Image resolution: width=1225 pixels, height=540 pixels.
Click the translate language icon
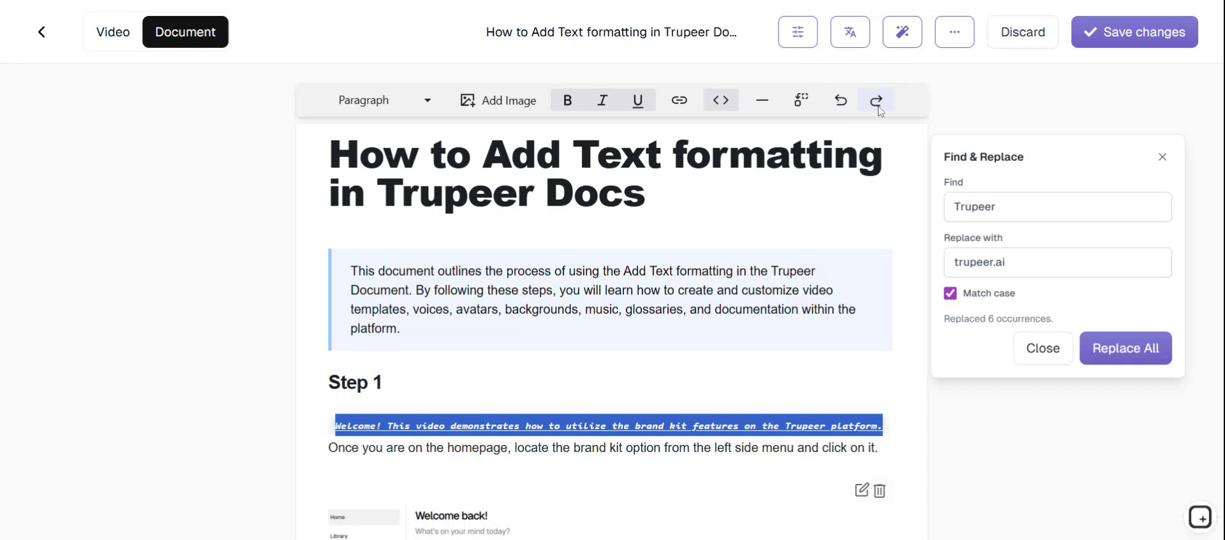click(850, 32)
